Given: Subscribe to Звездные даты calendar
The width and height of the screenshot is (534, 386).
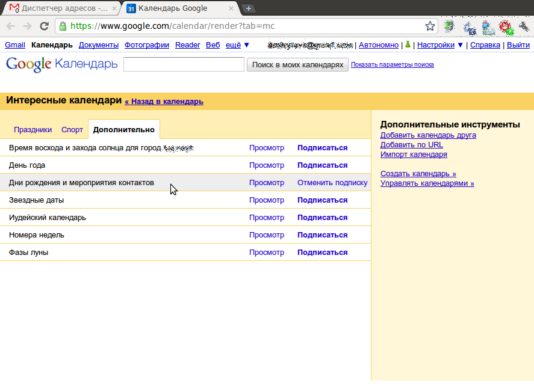Looking at the screenshot, I should [x=323, y=200].
